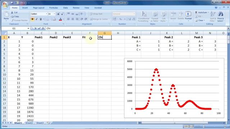Increase font size with Grow Font
The height and width of the screenshot is (129, 230).
tap(58, 14)
